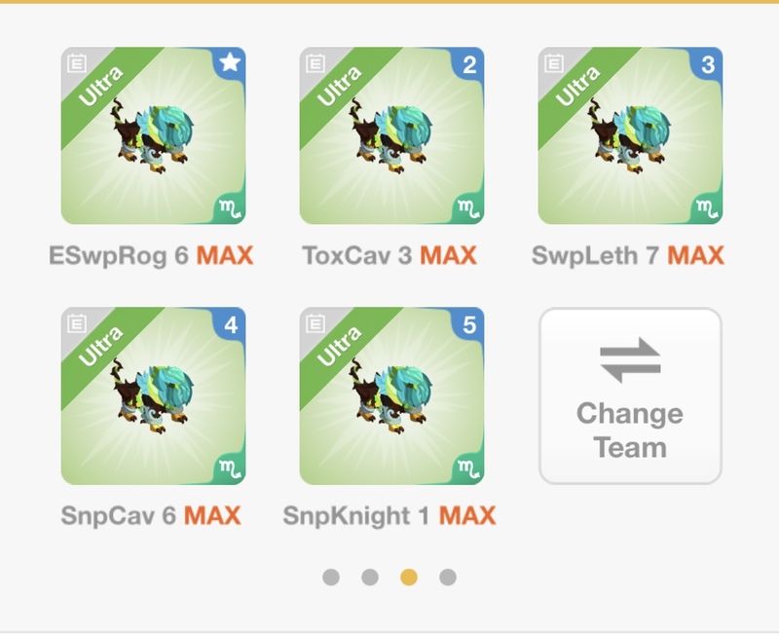
Task: Tap the notes icon on the ESwpRog 6 card
Action: 77,63
